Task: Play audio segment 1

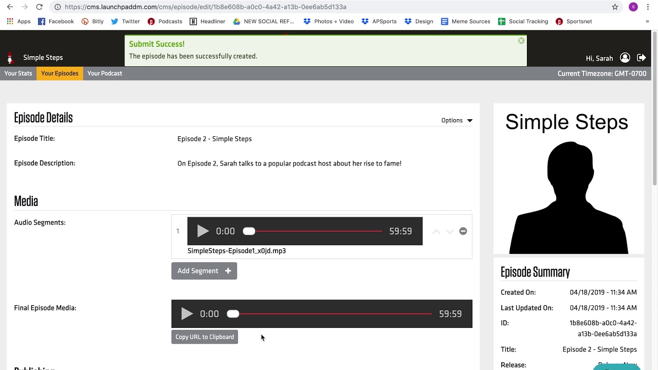Action: pos(203,231)
